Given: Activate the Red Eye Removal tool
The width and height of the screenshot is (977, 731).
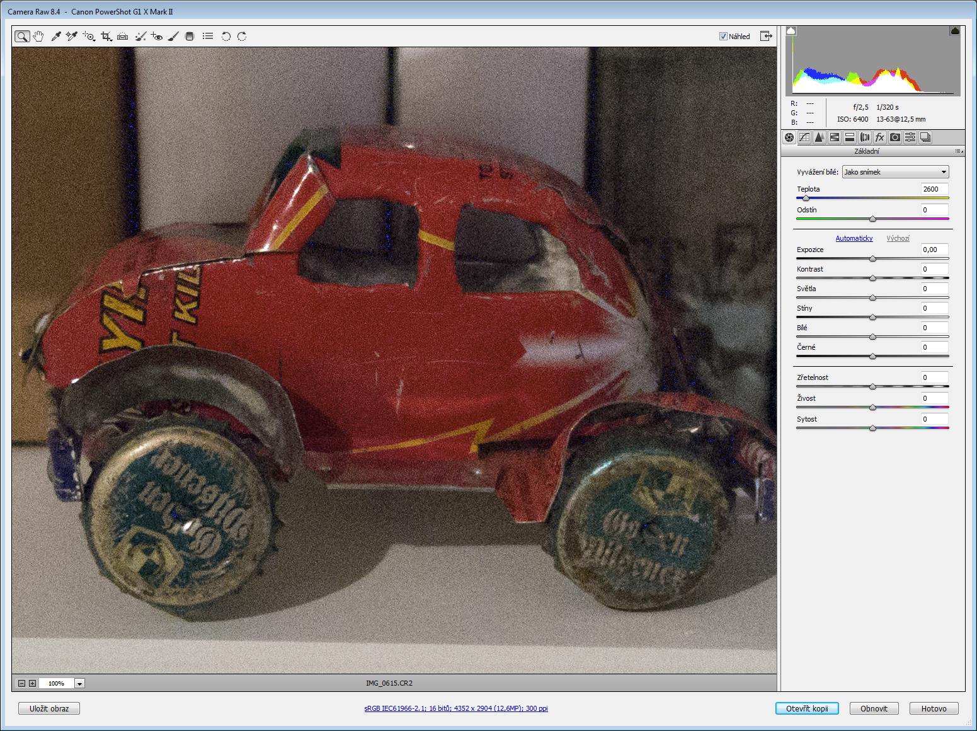Looking at the screenshot, I should 156,37.
